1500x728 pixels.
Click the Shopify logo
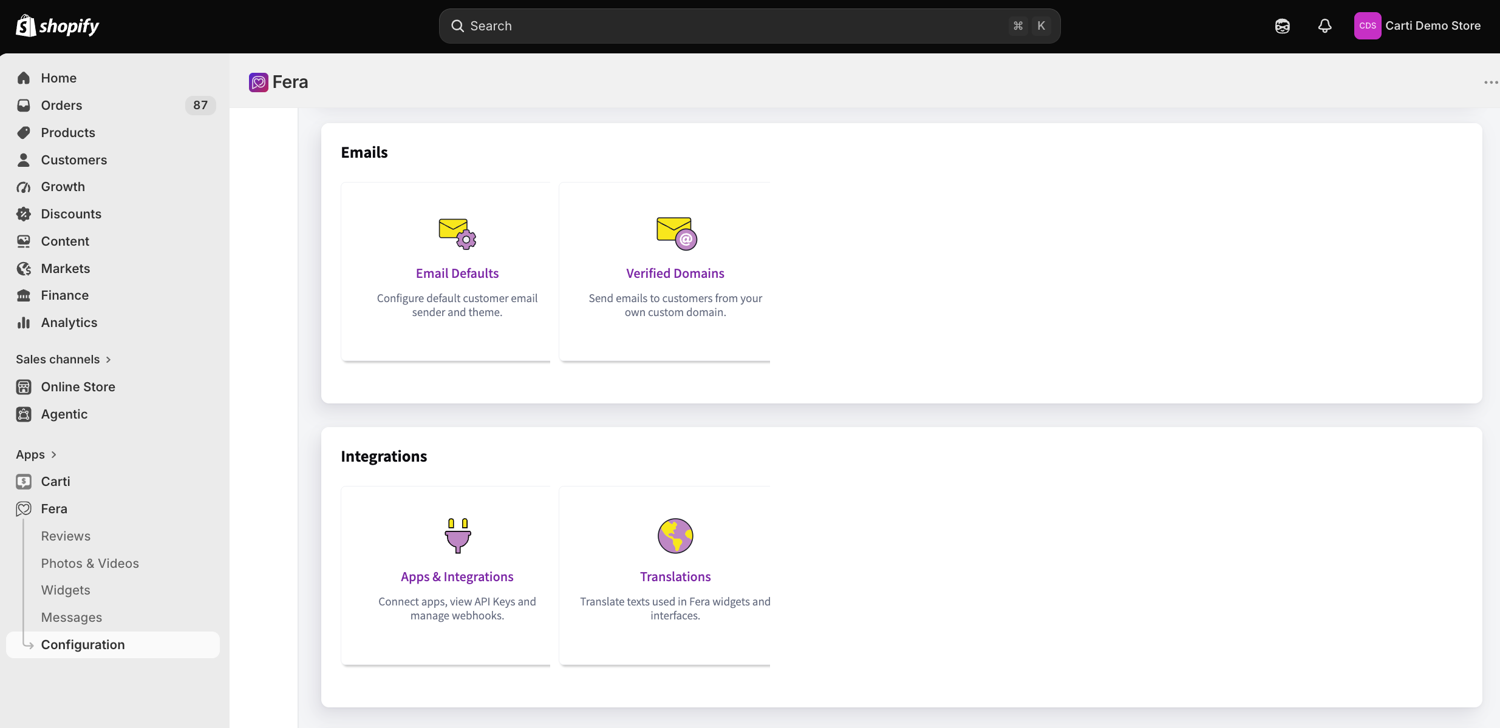(57, 26)
